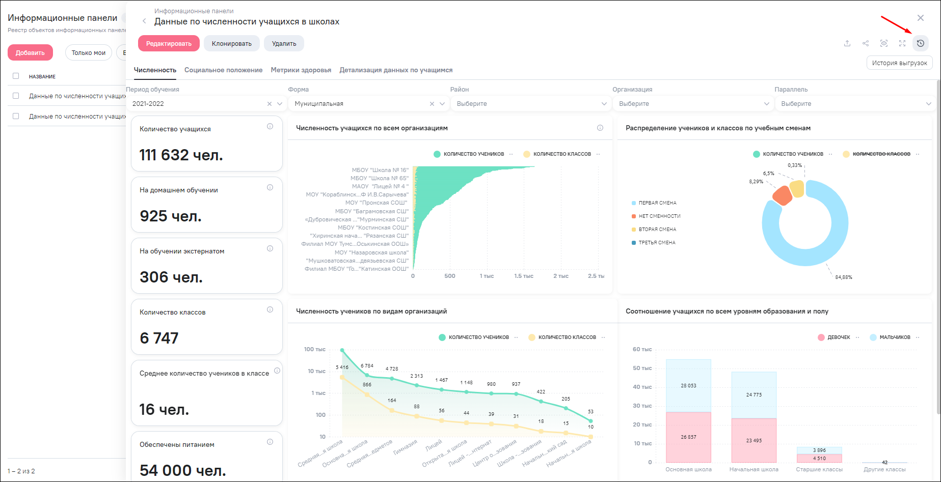This screenshot has height=482, width=941.
Task: Expand the Период обучения dropdown arrow
Action: pyautogui.click(x=280, y=104)
